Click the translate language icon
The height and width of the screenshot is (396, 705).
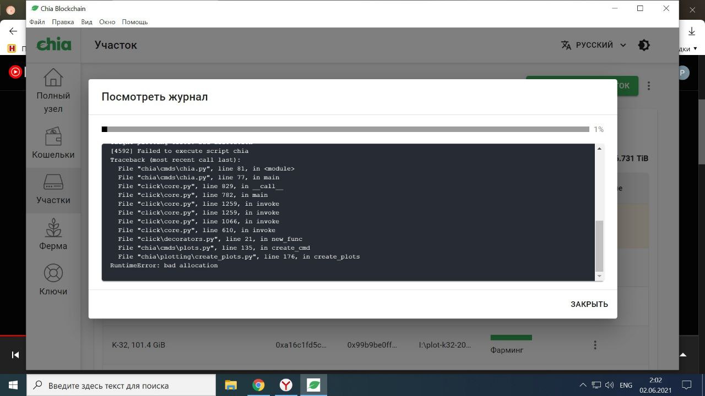[x=566, y=45]
